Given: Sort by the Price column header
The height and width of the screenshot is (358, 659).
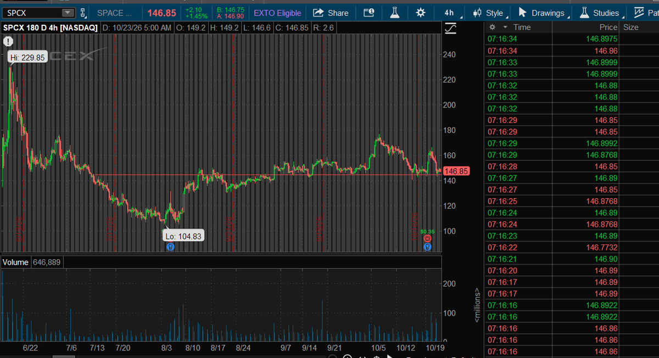Looking at the screenshot, I should coord(608,27).
